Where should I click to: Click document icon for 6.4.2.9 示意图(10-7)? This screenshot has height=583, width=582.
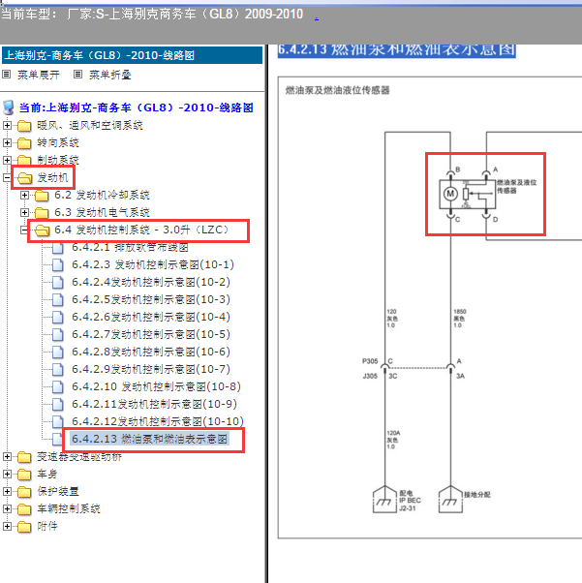(58, 370)
